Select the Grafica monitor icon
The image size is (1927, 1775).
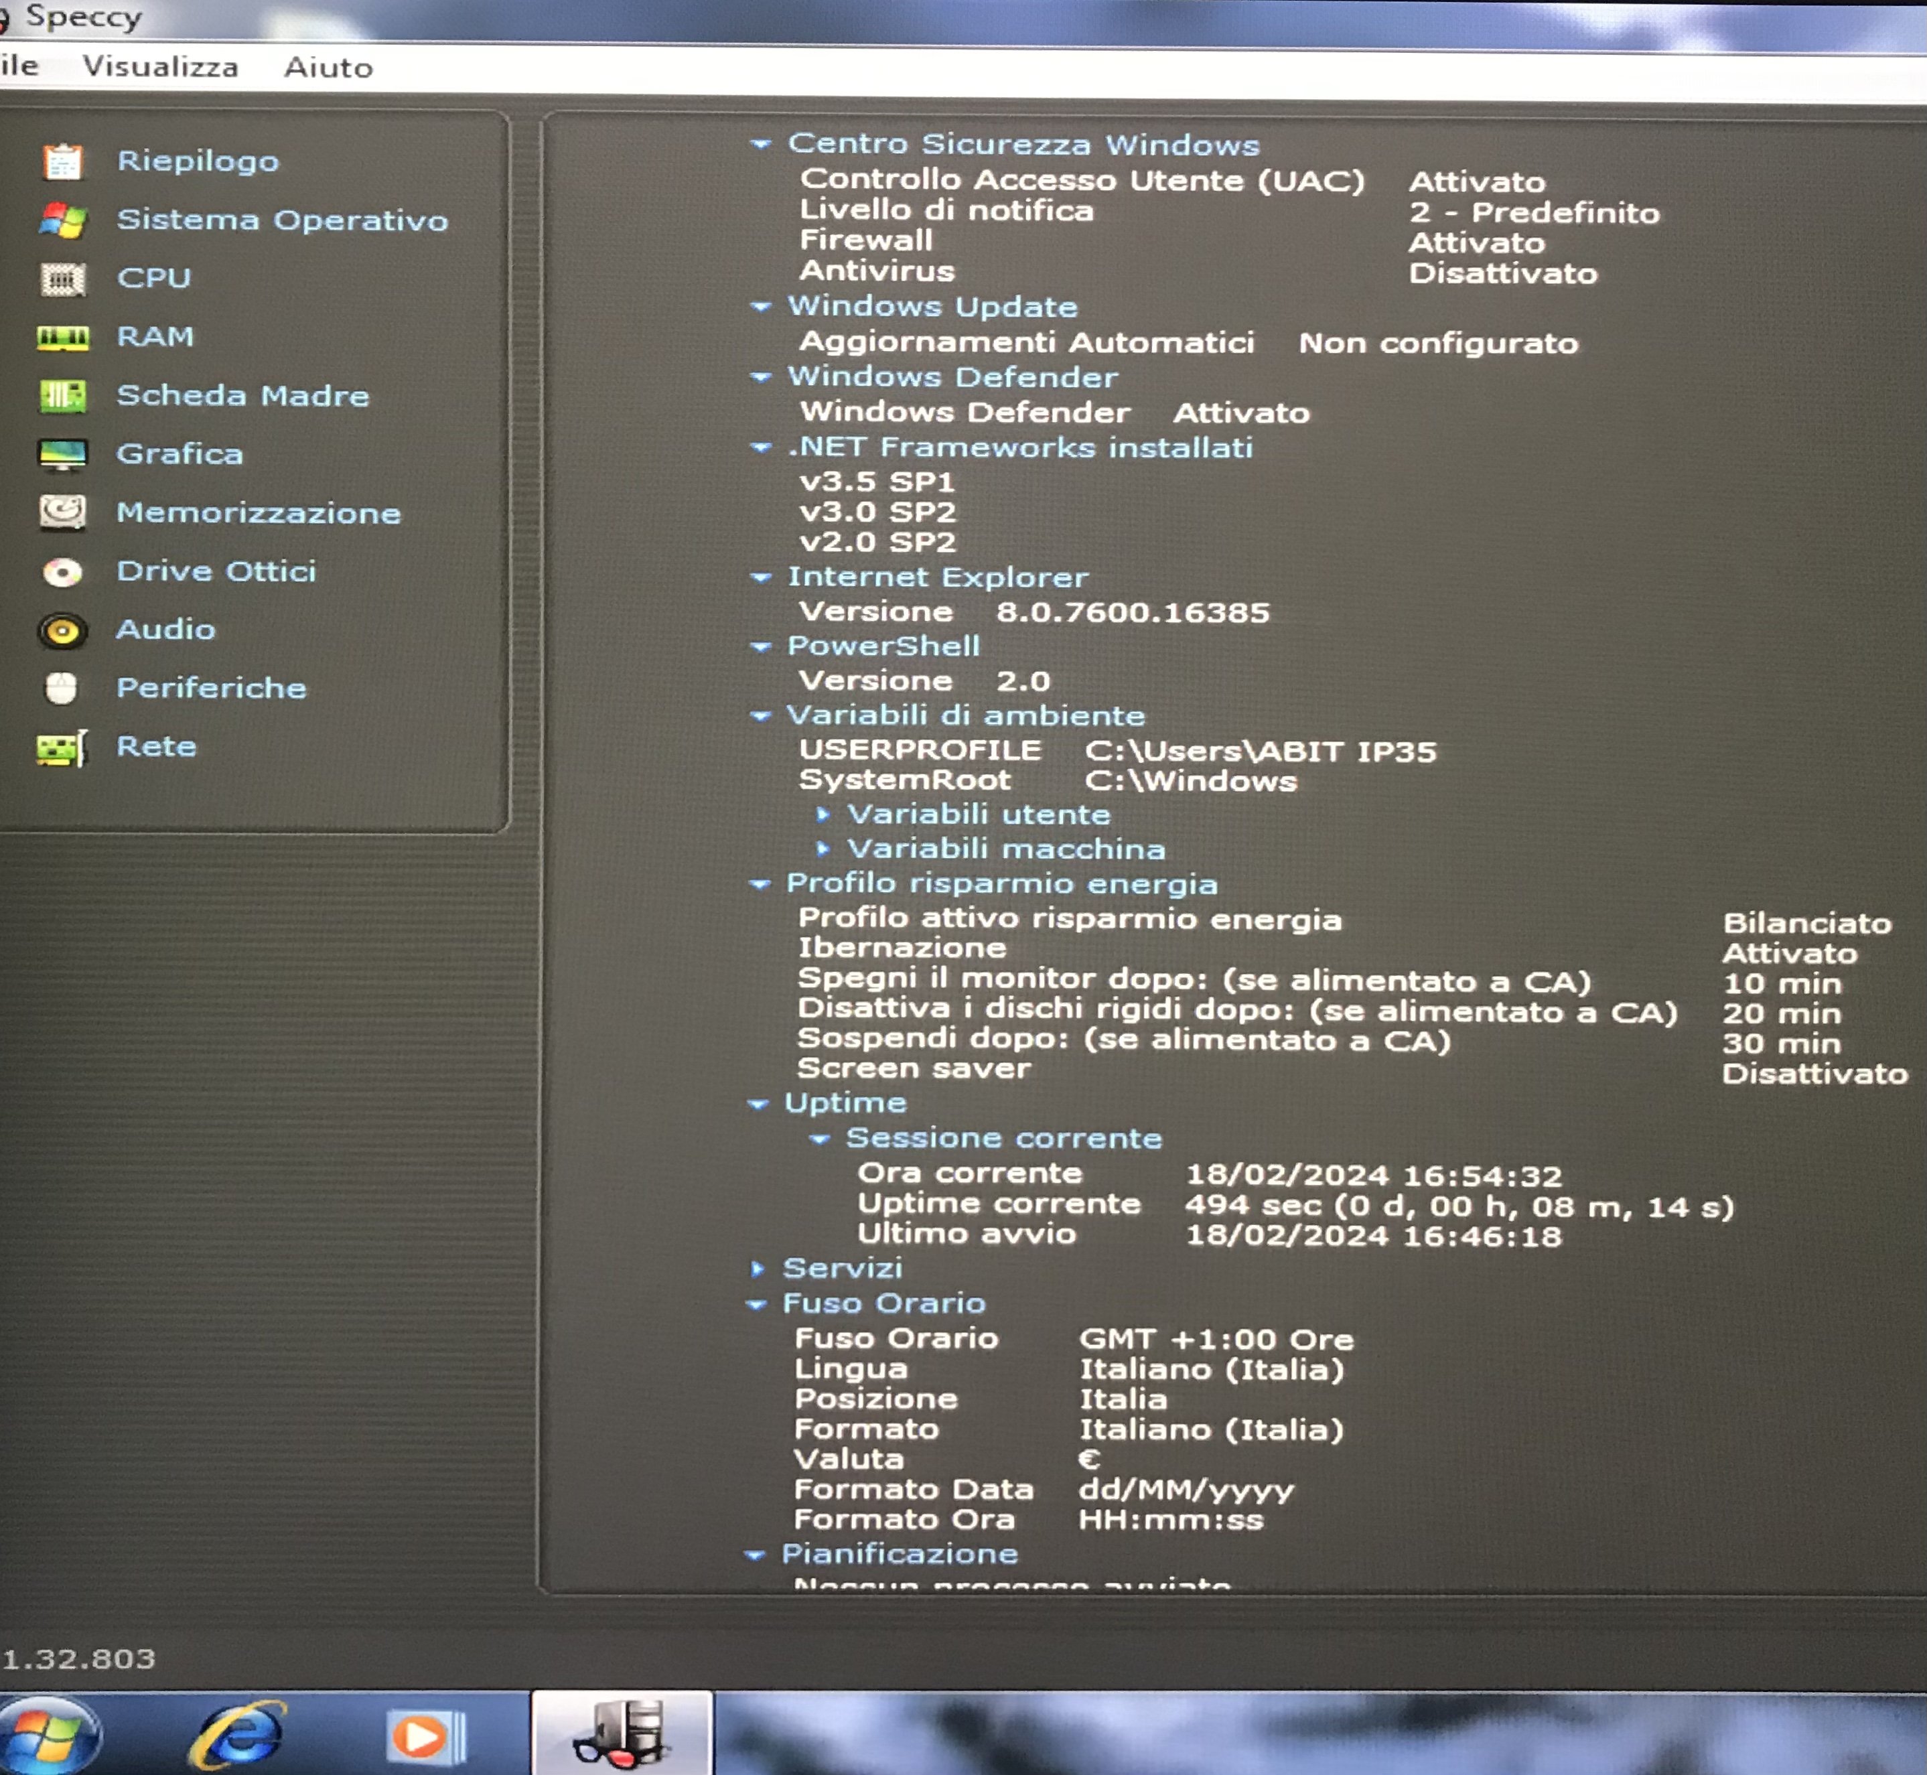pyautogui.click(x=64, y=454)
